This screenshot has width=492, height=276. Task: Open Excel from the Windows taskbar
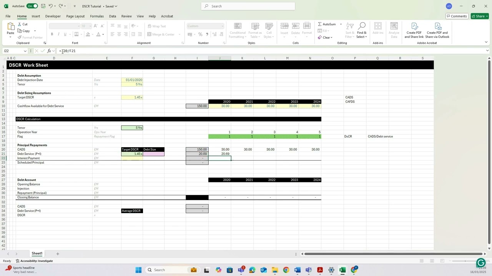(x=342, y=270)
